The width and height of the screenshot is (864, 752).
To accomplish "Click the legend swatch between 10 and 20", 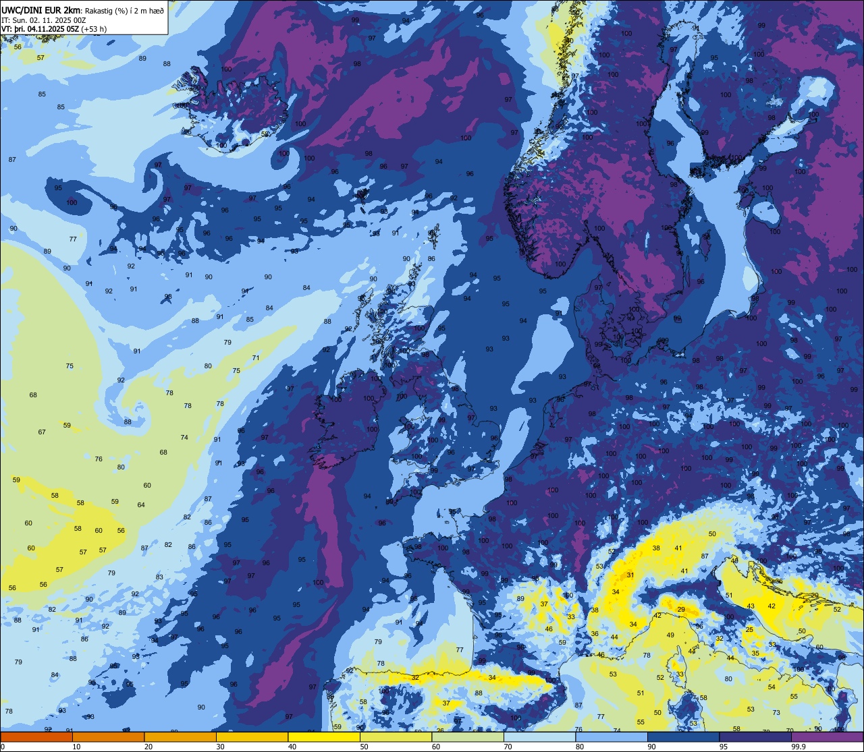I will [x=108, y=737].
